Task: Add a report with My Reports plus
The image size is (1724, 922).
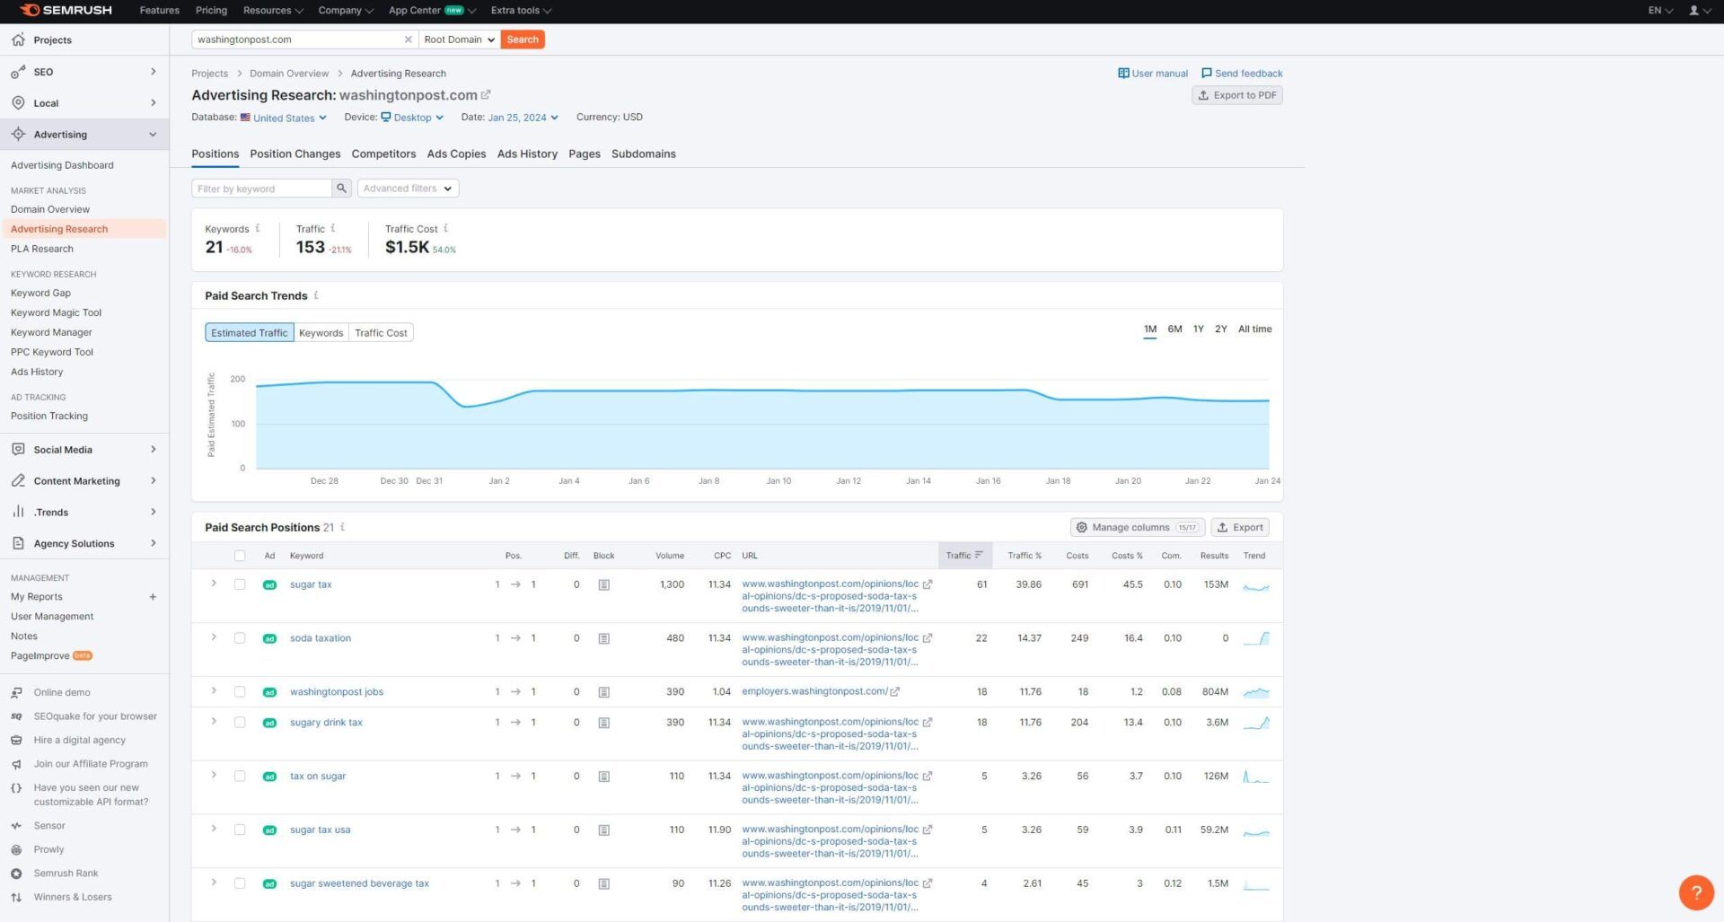Action: [x=153, y=596]
